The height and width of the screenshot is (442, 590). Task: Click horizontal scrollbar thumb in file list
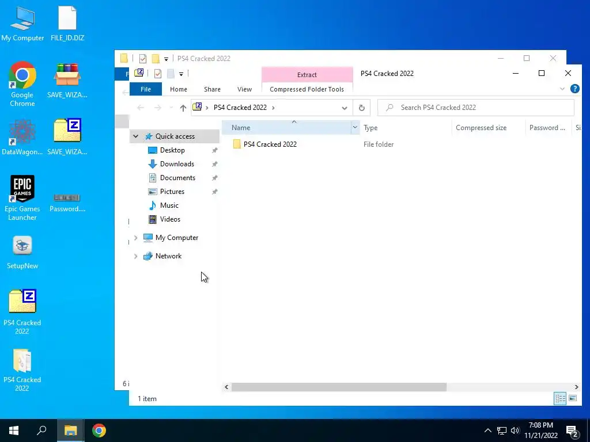(x=339, y=387)
